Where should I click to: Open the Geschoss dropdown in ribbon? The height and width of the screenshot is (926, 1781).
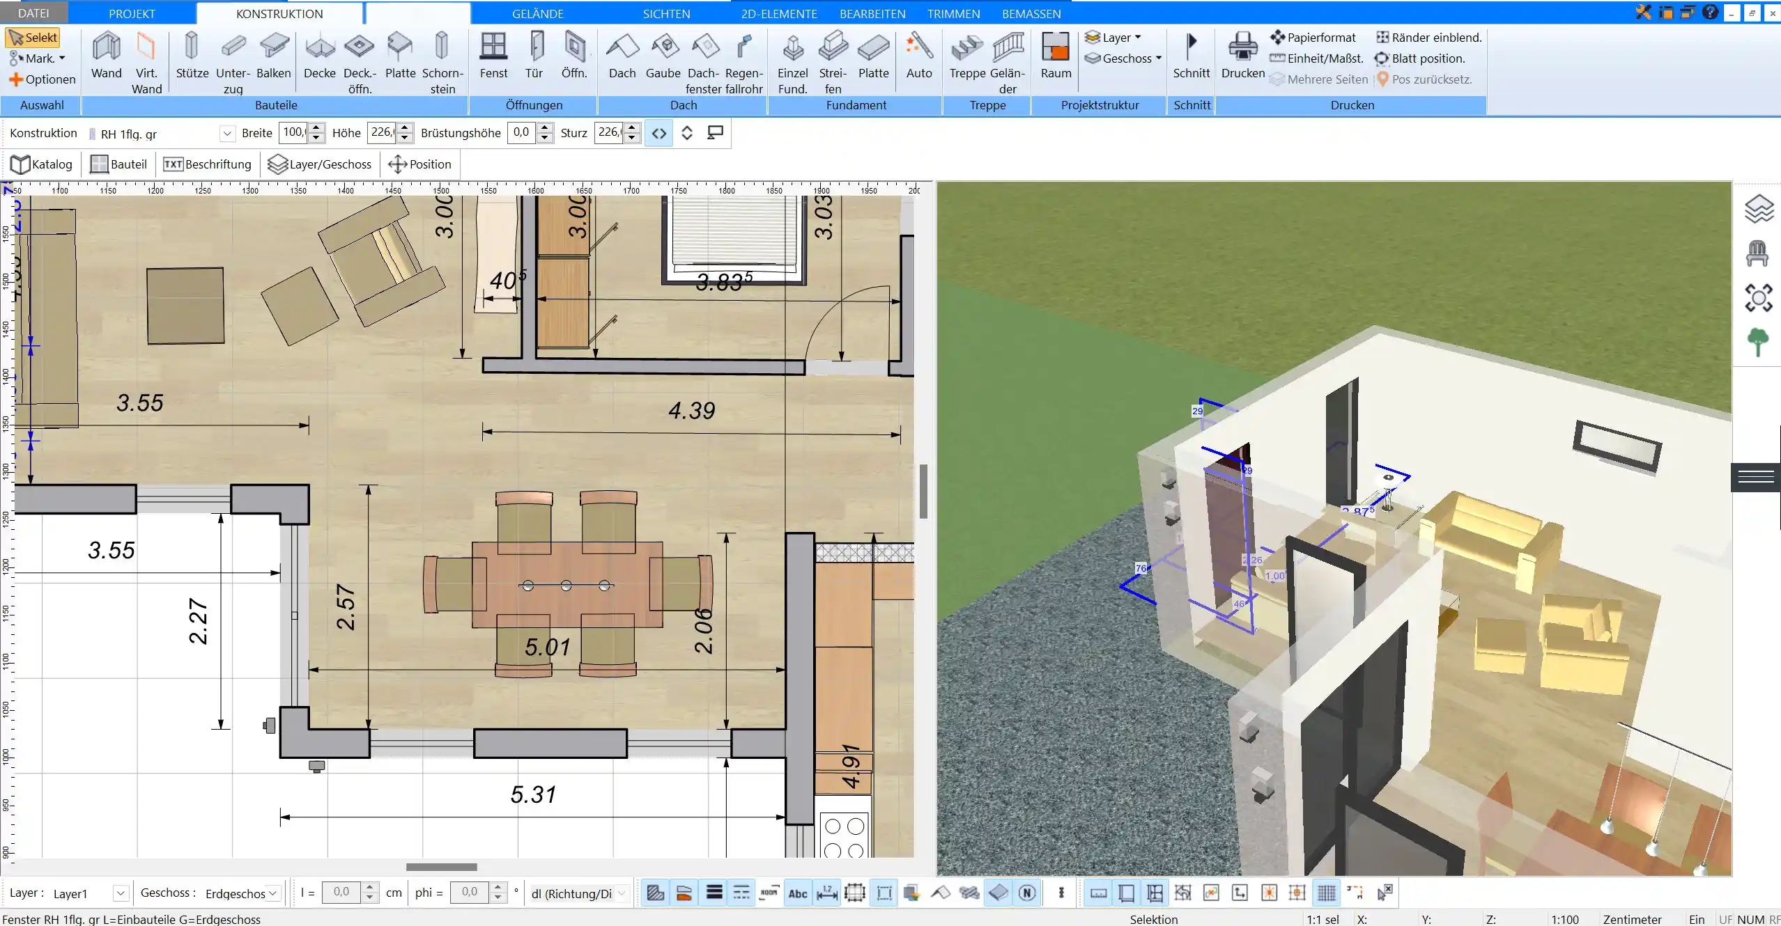coord(1123,58)
